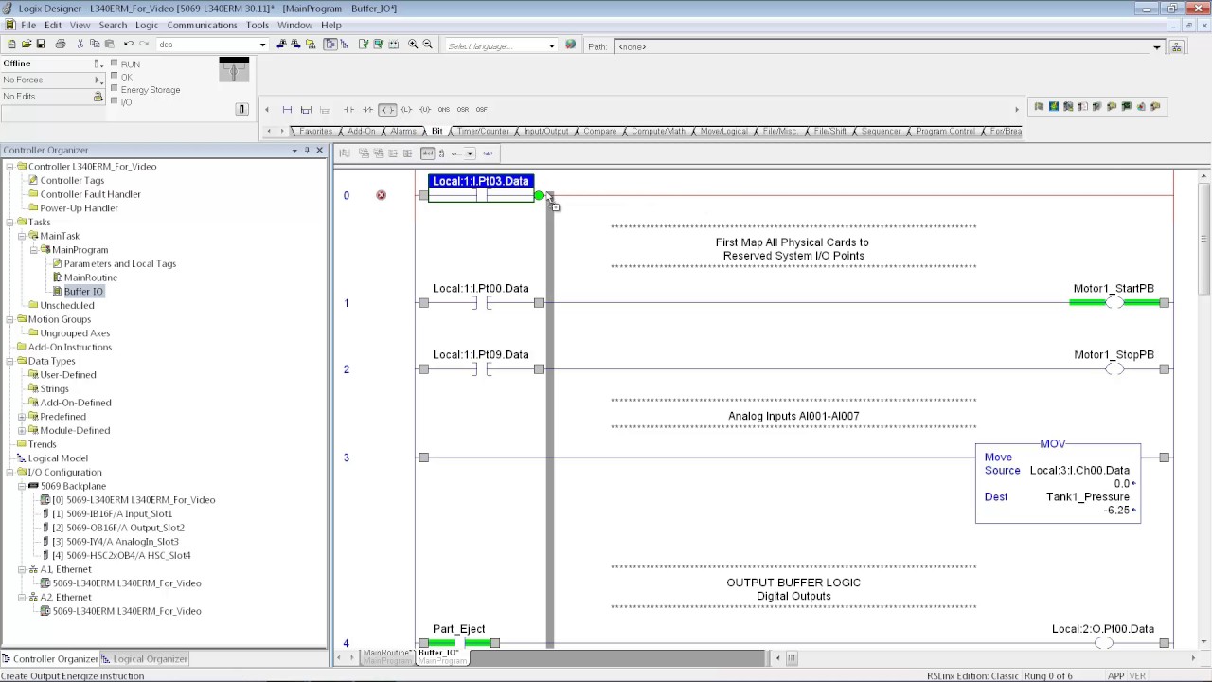Image resolution: width=1212 pixels, height=682 pixels.
Task: Insert a Rung instruction from toolbar
Action: [x=287, y=110]
